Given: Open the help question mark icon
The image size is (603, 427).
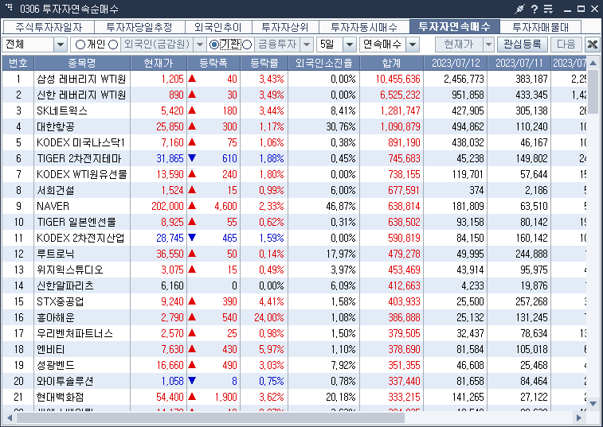Looking at the screenshot, I should point(534,9).
